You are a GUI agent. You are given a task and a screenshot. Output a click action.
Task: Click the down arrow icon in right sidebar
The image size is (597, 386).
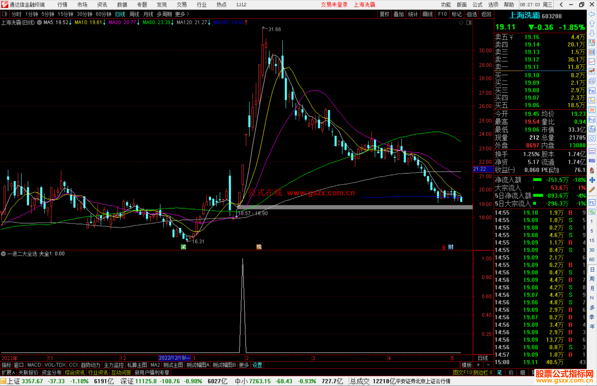pyautogui.click(x=592, y=33)
